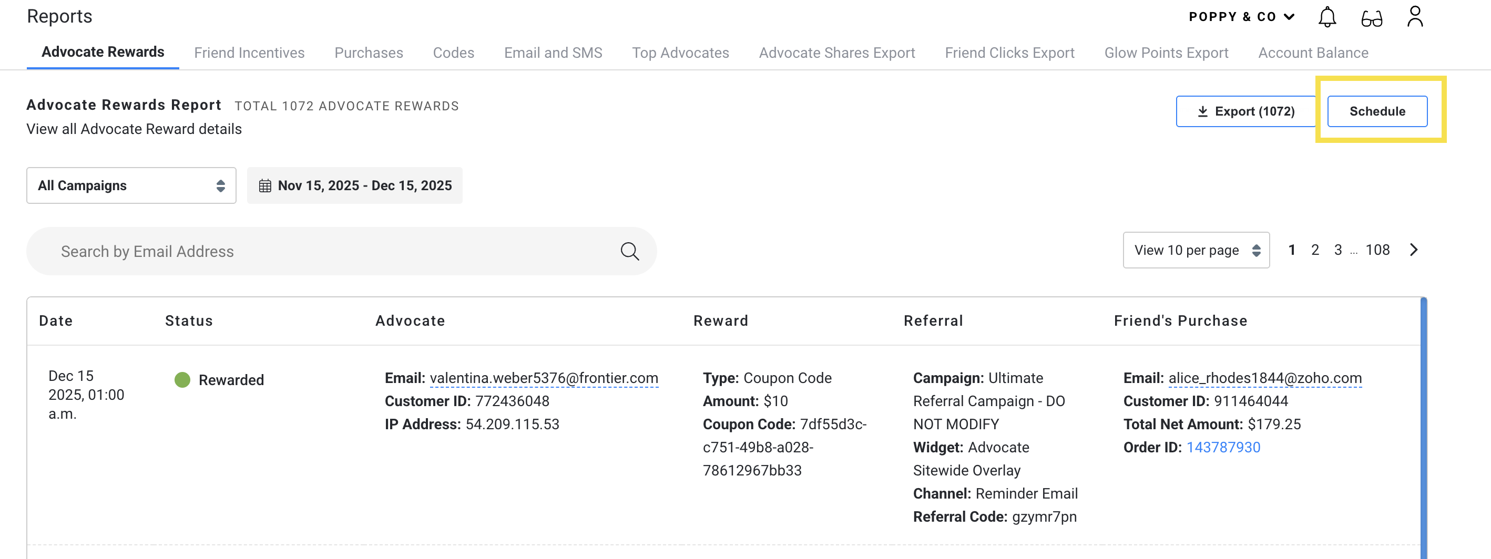Click the search magnifier icon
This screenshot has width=1491, height=559.
click(629, 252)
